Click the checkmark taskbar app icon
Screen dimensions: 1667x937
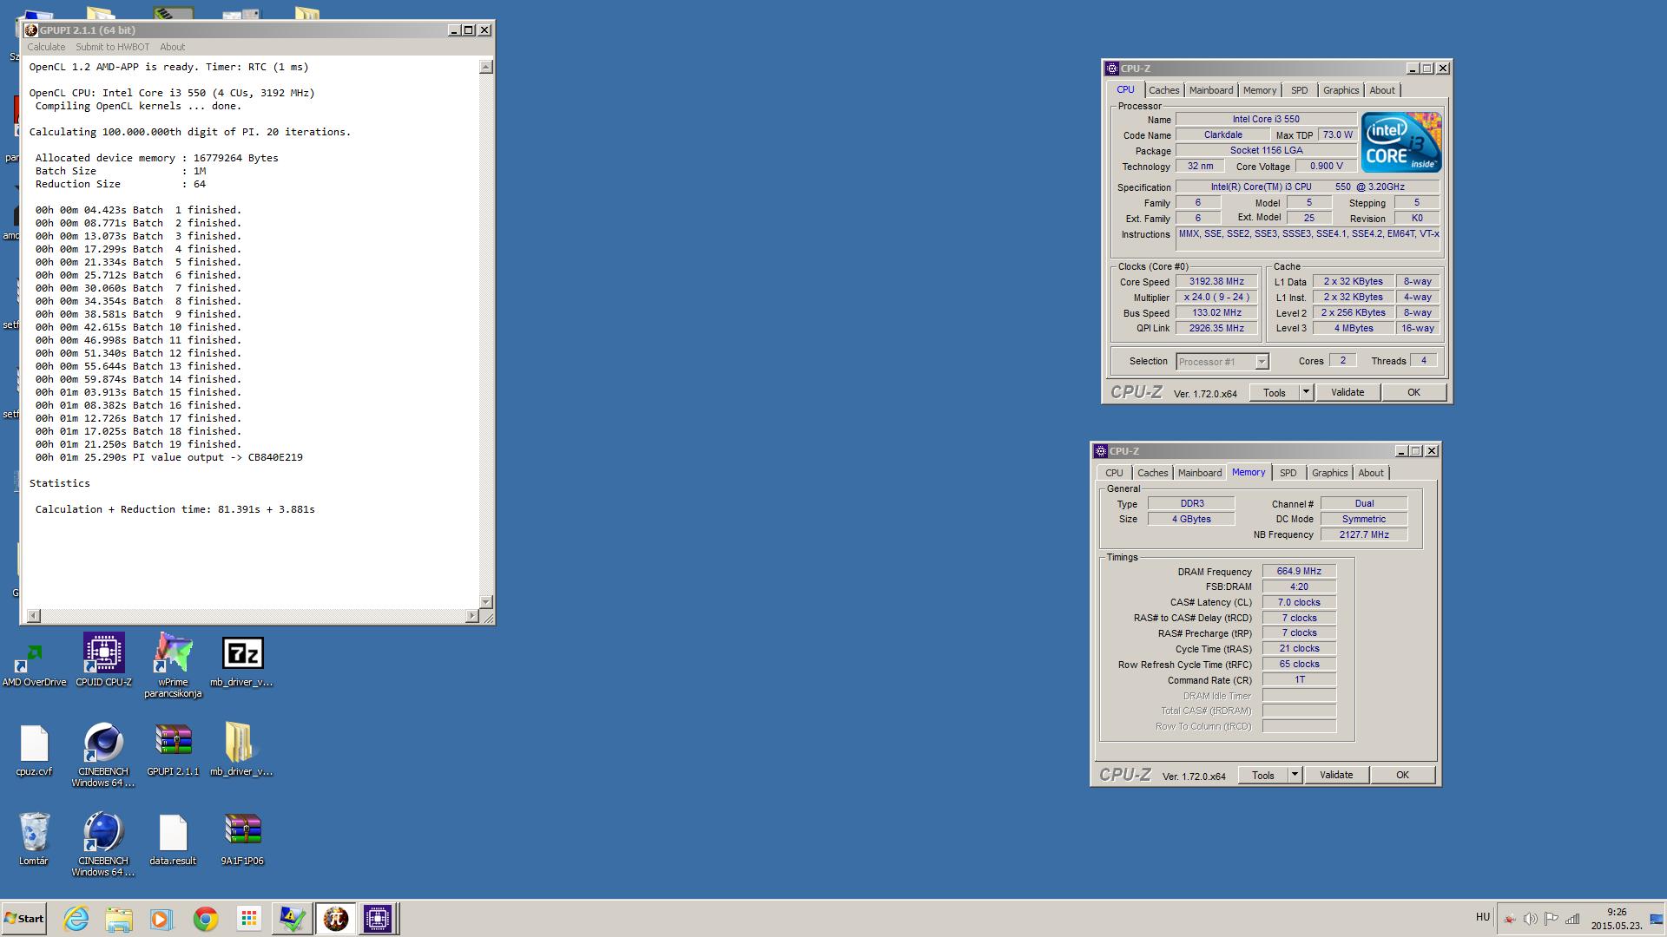[292, 919]
